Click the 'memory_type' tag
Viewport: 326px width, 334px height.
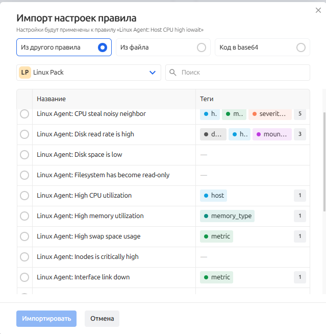coord(227,216)
